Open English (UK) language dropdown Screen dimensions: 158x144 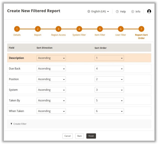(100, 12)
